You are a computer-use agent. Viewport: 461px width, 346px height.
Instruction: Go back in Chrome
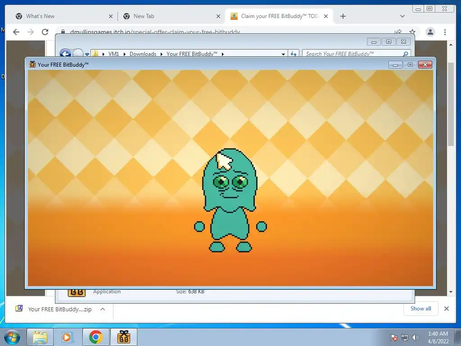click(16, 32)
